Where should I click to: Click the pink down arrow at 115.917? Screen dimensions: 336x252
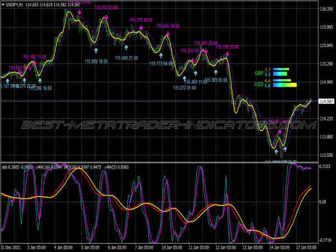point(106,17)
